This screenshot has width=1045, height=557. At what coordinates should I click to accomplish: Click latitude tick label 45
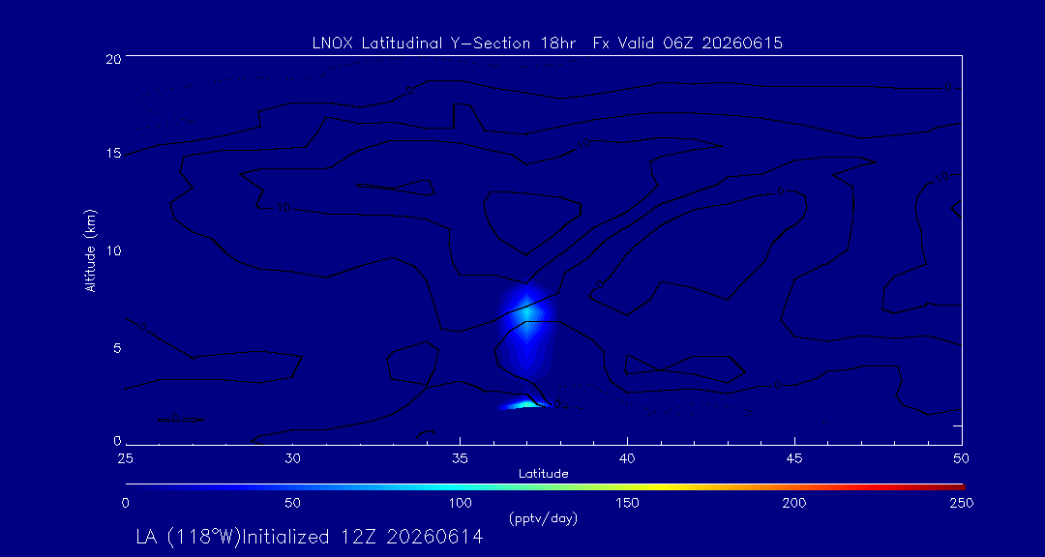(x=795, y=459)
